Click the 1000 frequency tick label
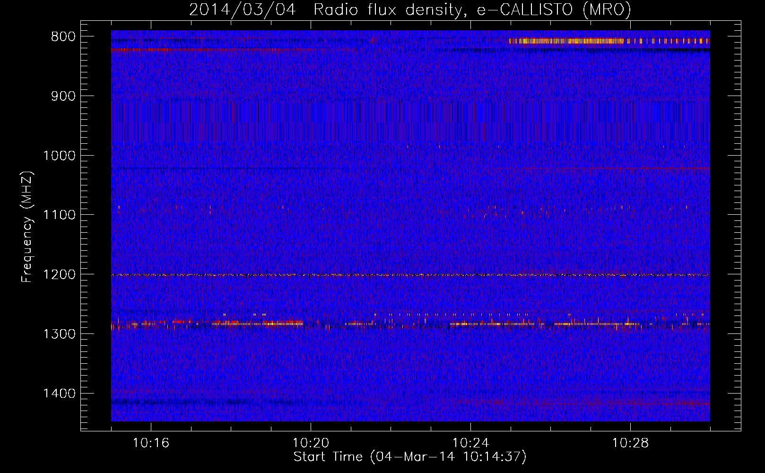The image size is (765, 473). coord(59,156)
